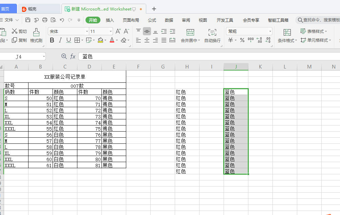Open Member Exclusive (会员专享) tab

[251, 20]
